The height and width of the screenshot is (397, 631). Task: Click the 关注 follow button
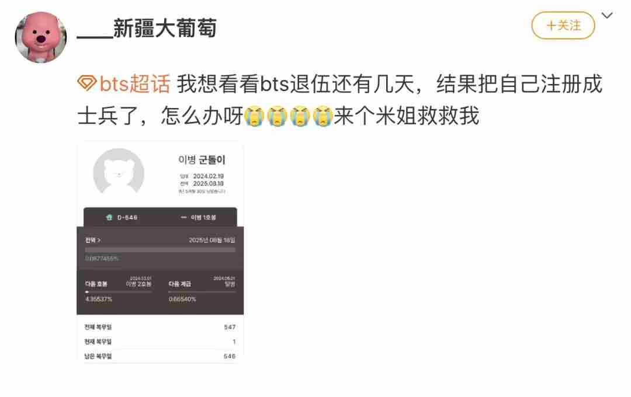563,25
